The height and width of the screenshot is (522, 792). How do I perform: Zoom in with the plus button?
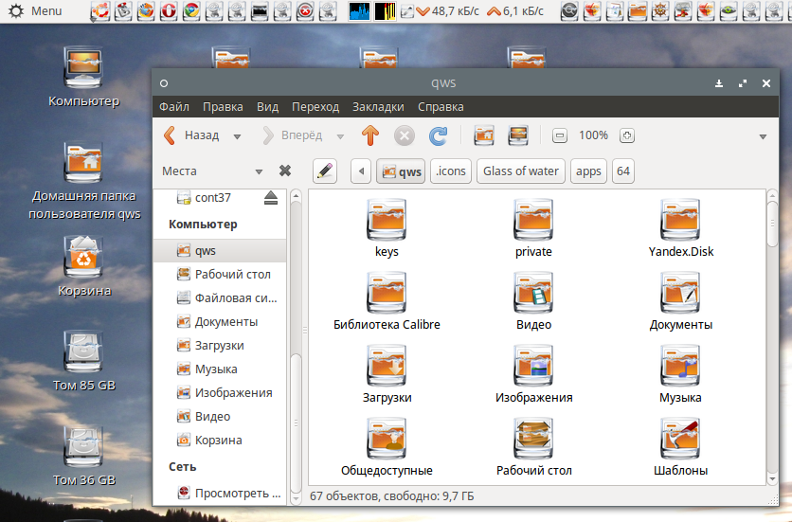coord(627,135)
